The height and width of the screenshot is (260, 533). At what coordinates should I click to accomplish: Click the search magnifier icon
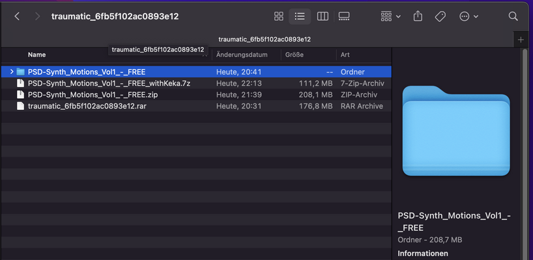513,16
